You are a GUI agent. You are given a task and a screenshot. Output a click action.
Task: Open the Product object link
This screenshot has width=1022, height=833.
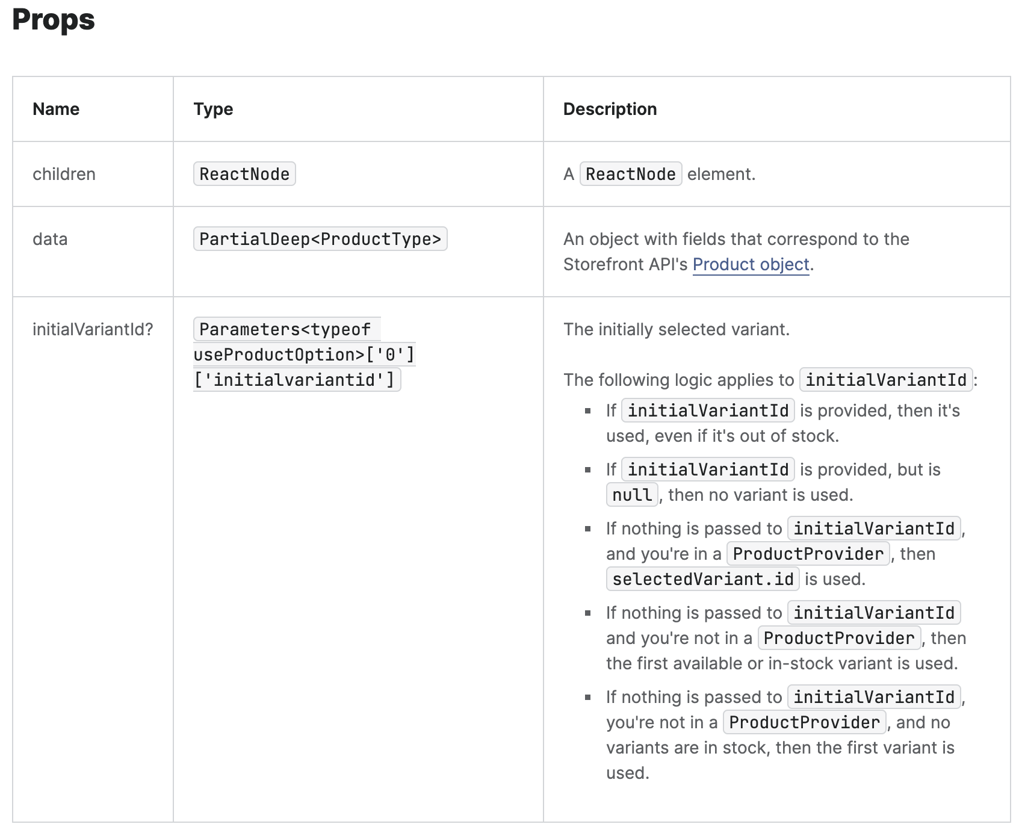point(751,265)
